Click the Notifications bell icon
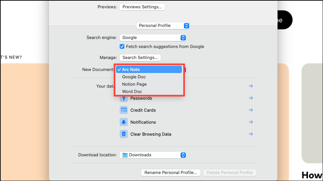The width and height of the screenshot is (323, 181). click(124, 122)
